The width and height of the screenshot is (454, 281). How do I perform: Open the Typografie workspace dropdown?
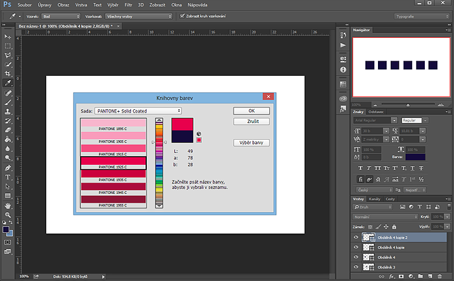tap(422, 16)
